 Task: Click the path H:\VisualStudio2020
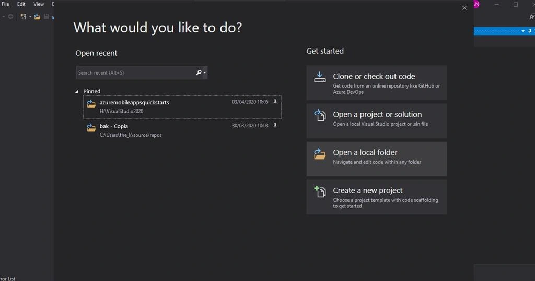coord(121,111)
